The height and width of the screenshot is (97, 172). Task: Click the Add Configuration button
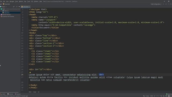click(x=156, y=4)
